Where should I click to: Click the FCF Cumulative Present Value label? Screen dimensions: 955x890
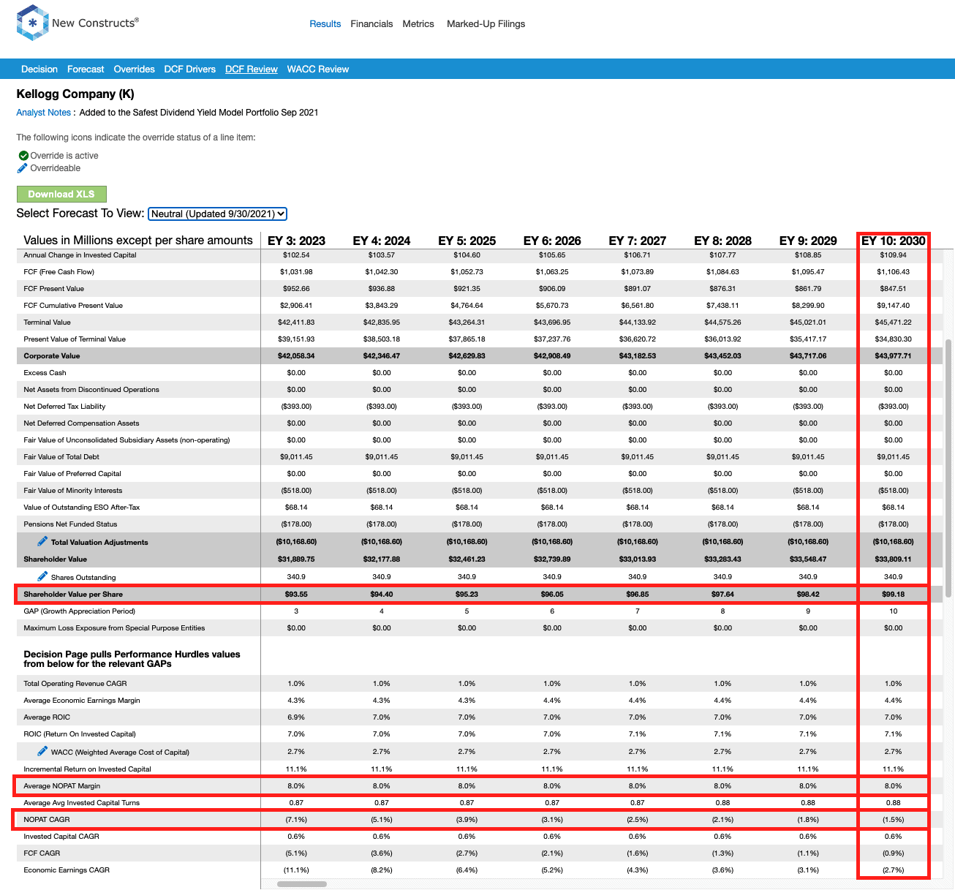pos(73,306)
